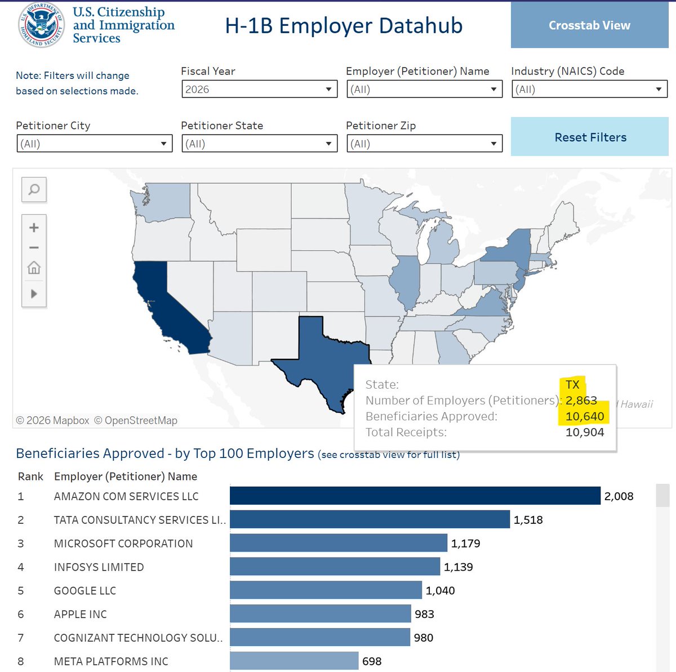Screen dimensions: 676x672
Task: Click the Tata Consultancy Services bar
Action: [370, 519]
